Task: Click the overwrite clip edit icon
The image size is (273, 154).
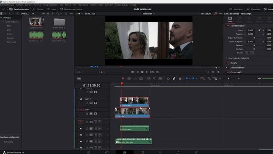Action: click(154, 79)
